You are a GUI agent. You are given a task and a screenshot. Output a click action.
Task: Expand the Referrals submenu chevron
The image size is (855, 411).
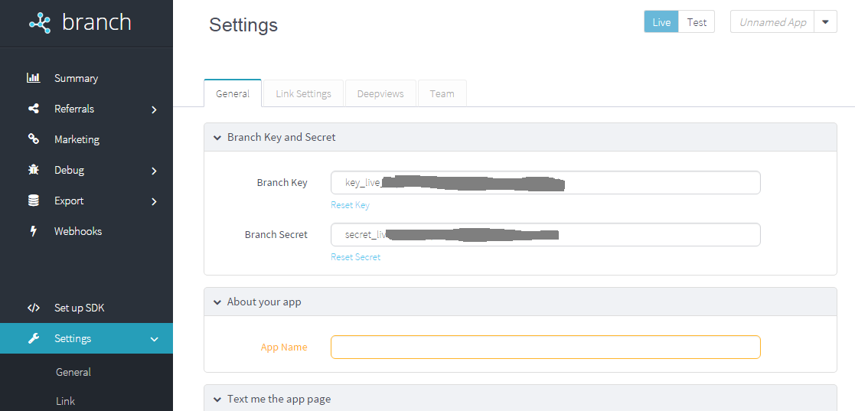[155, 109]
